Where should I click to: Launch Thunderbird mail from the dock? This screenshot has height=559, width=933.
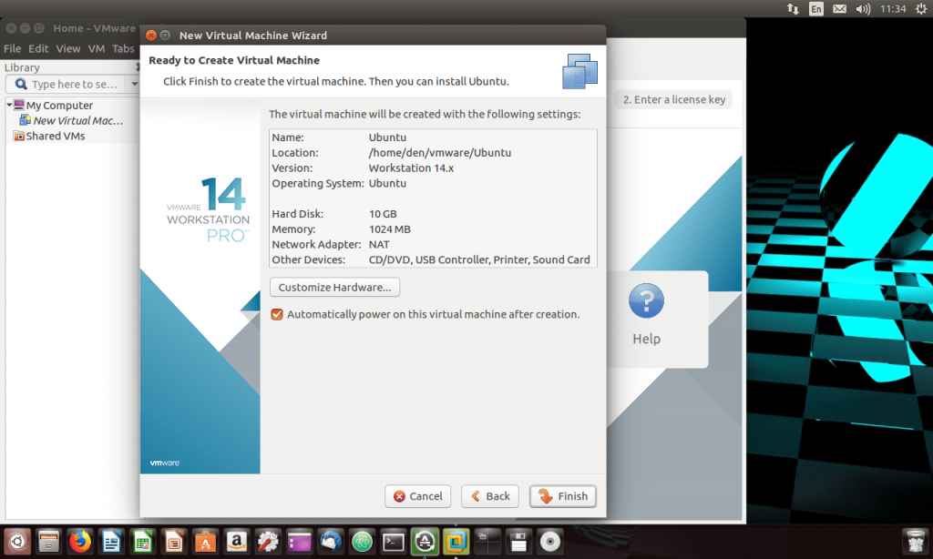pyautogui.click(x=331, y=542)
